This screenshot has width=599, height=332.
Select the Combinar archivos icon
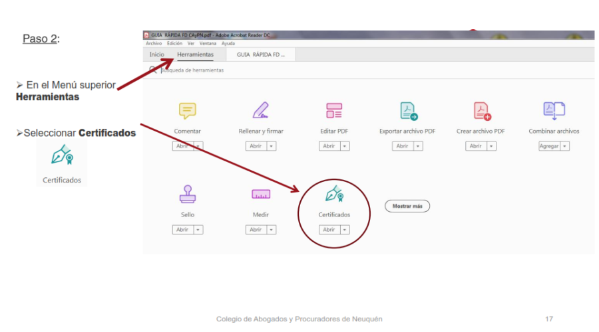coord(554,111)
